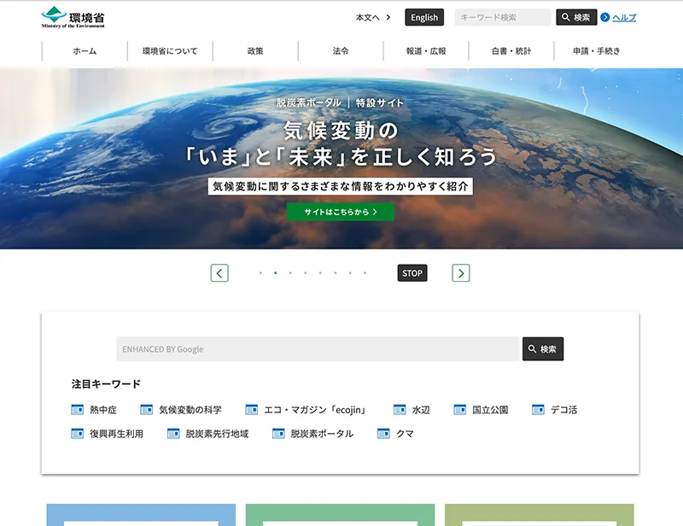Click the icon beside 脱炭素先行地域 keyword
Image resolution: width=683 pixels, height=526 pixels.
coord(173,434)
